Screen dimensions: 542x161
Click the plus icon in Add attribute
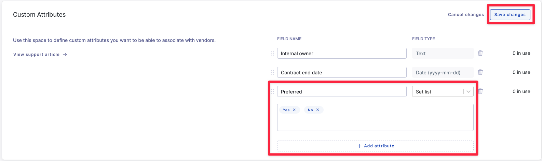click(x=359, y=146)
